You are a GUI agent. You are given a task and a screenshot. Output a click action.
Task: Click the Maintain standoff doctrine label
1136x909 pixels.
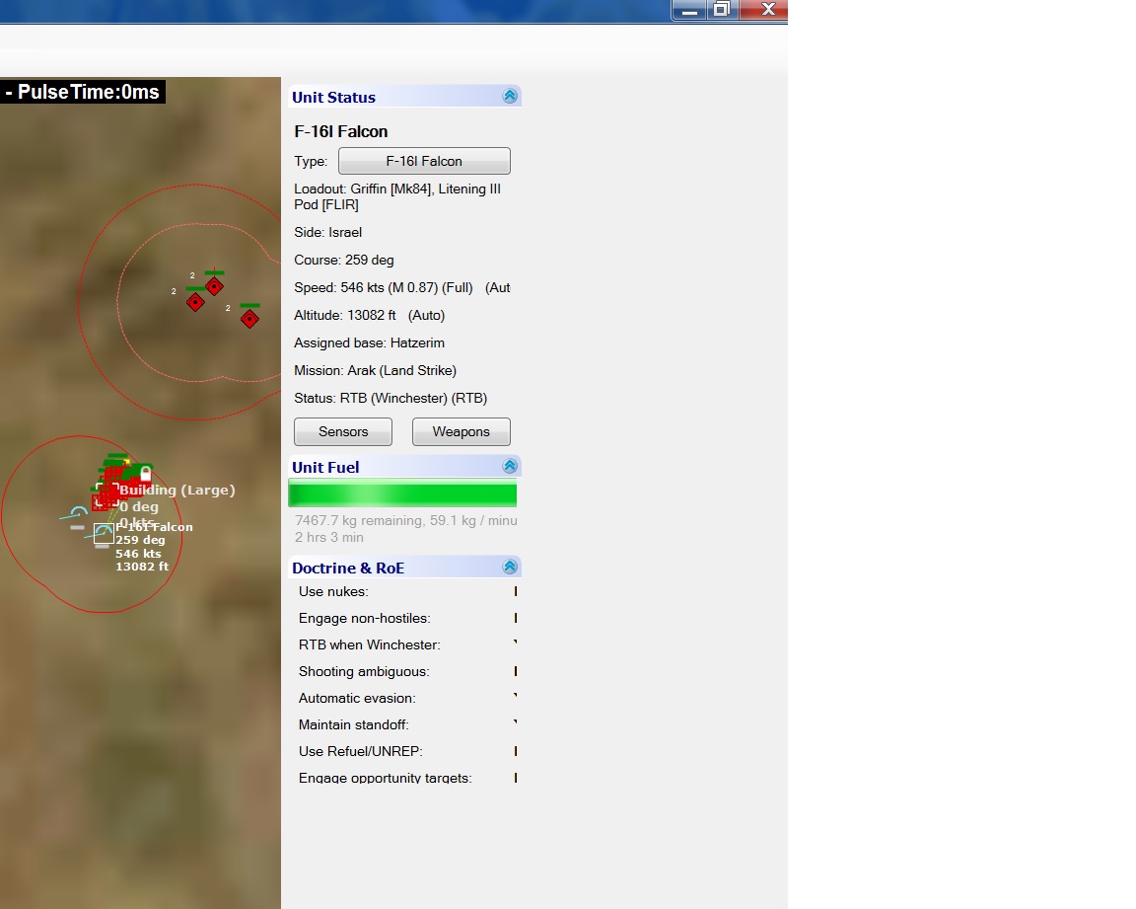354,724
